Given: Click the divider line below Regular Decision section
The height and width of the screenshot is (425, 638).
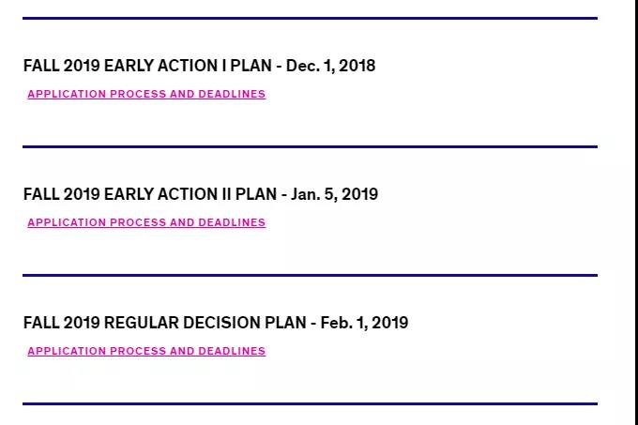Looking at the screenshot, I should pyautogui.click(x=310, y=403).
